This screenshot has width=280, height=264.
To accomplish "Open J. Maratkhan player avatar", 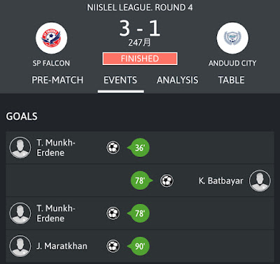I will point(20,246).
